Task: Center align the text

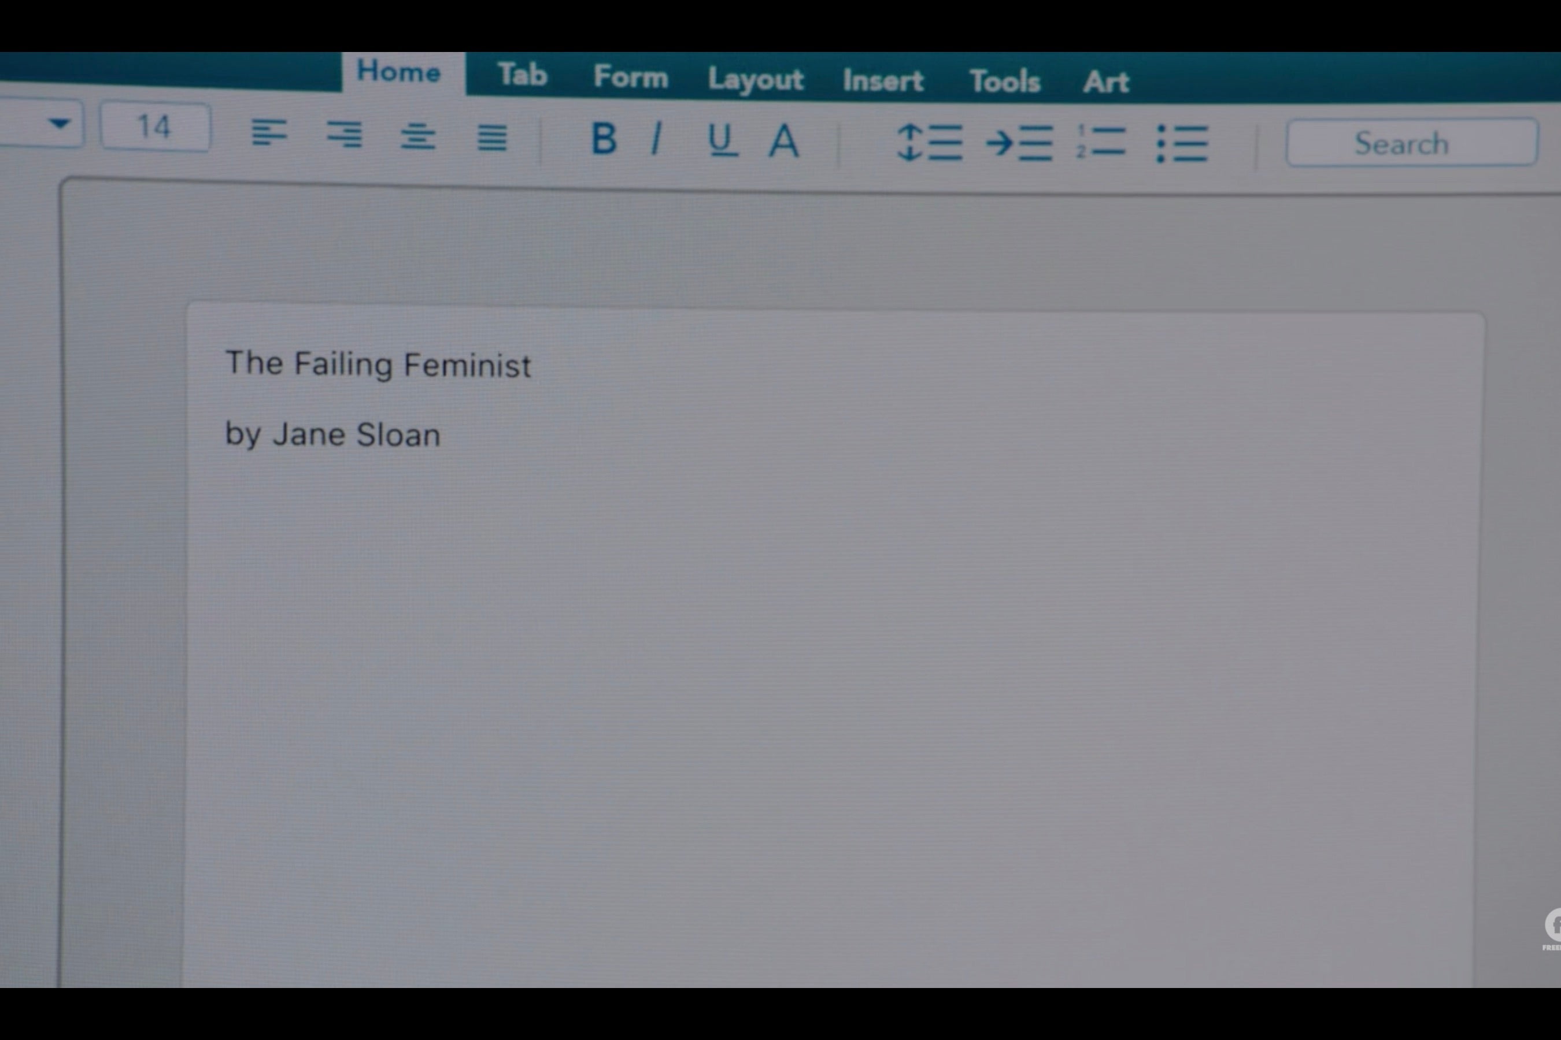Action: tap(418, 136)
